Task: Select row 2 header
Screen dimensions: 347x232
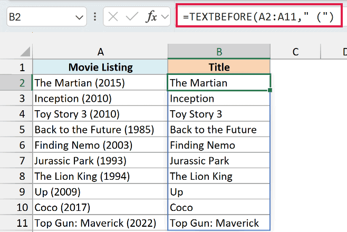Action: click(x=16, y=83)
